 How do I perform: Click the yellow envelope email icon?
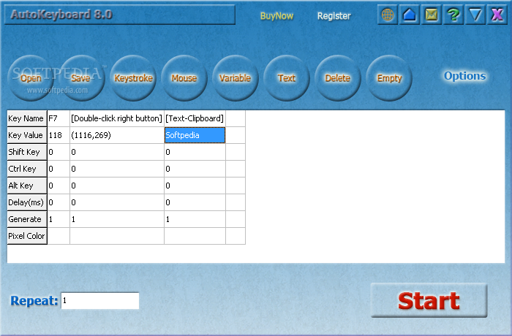coord(432,15)
